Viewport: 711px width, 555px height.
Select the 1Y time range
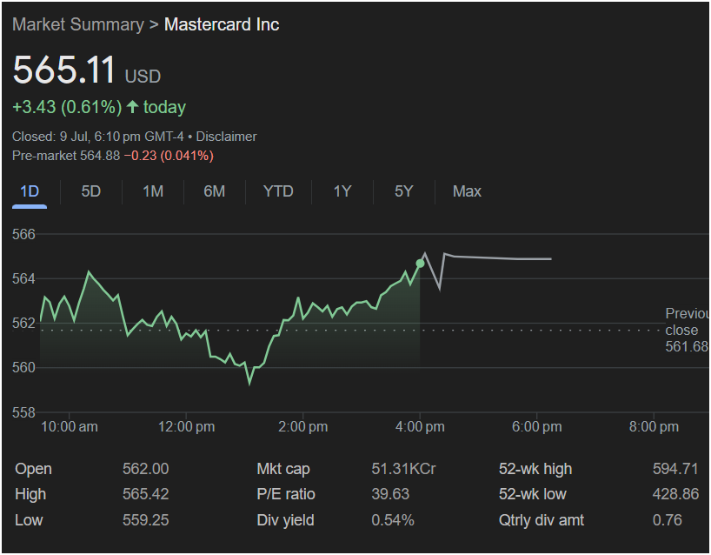[x=342, y=191]
